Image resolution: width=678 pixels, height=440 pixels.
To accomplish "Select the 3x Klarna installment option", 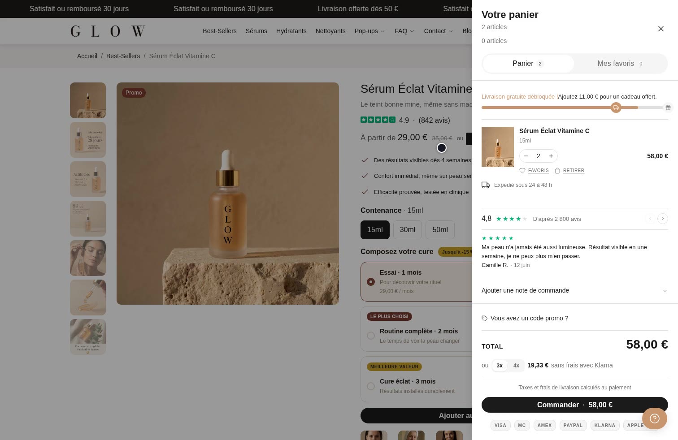I will coord(500,366).
